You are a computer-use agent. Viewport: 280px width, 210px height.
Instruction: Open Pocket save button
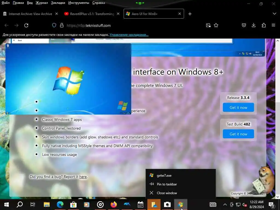[x=244, y=25]
